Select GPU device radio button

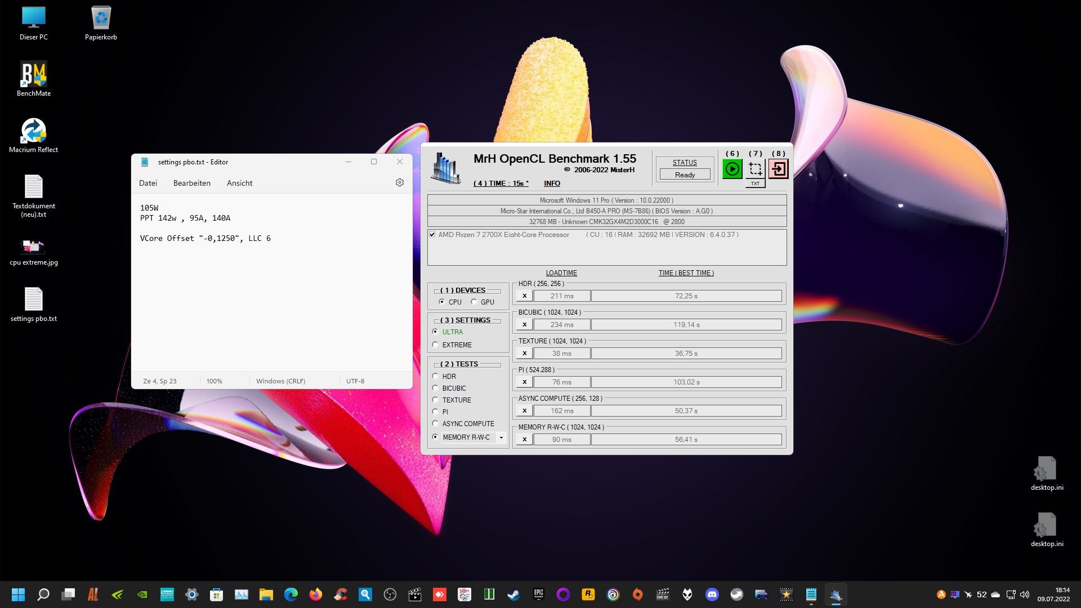click(474, 302)
